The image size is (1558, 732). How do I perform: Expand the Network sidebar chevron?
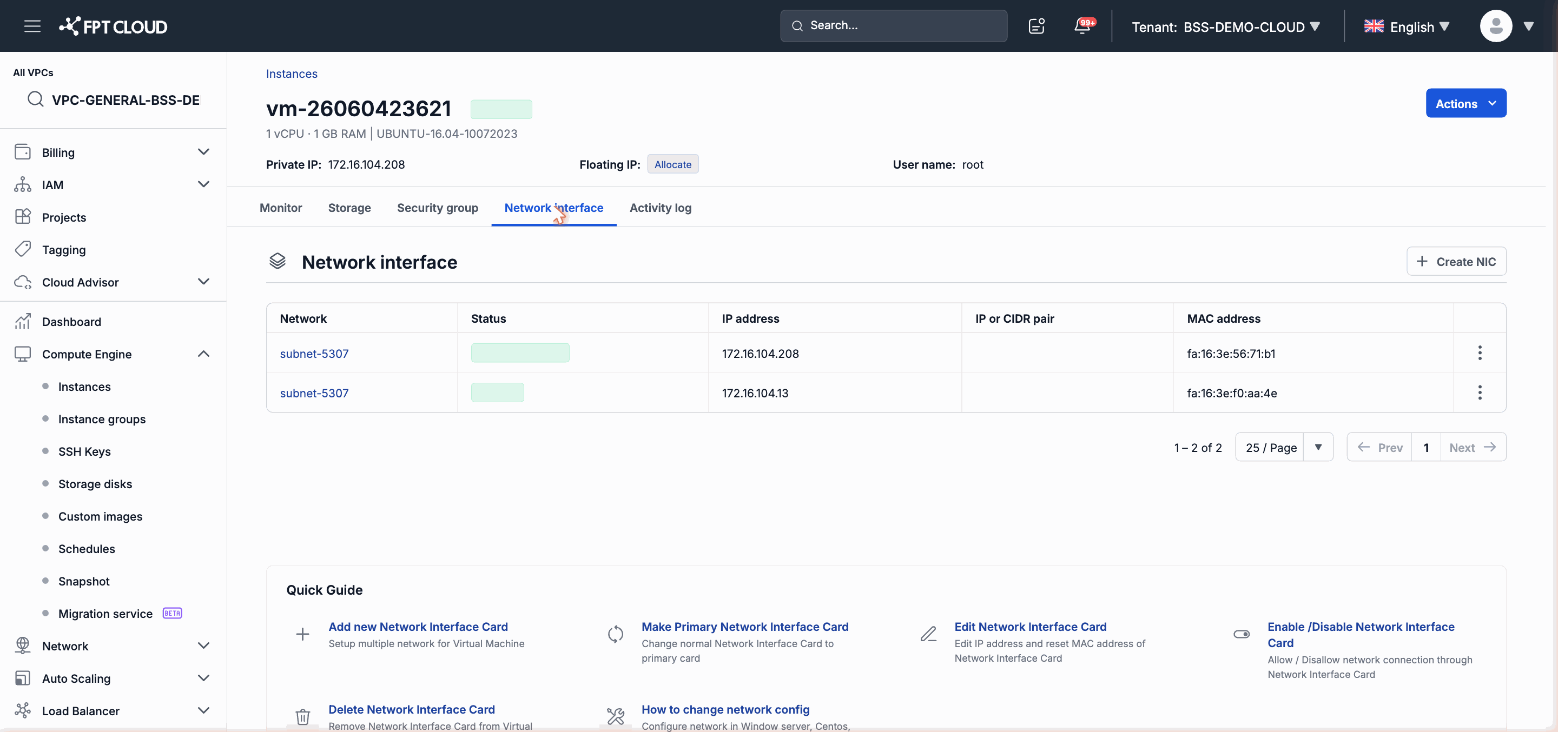(x=204, y=646)
